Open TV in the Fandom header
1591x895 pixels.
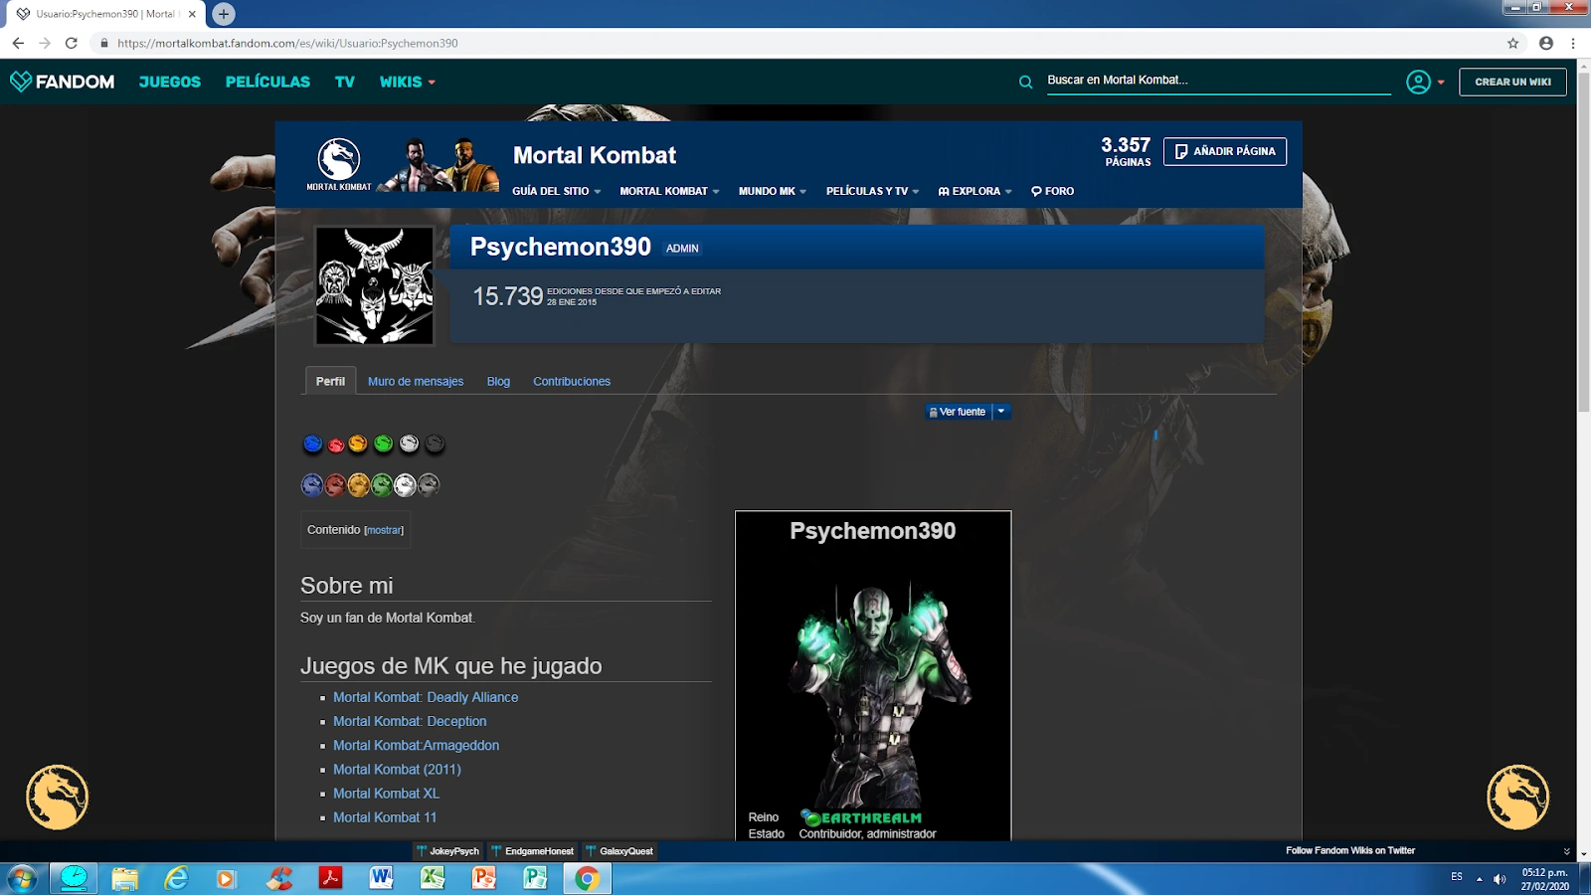coord(345,82)
